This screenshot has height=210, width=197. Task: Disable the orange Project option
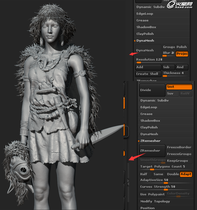[x=182, y=54]
